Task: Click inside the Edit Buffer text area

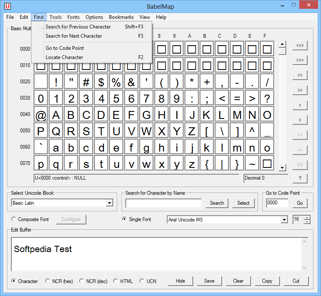Action: pyautogui.click(x=156, y=254)
